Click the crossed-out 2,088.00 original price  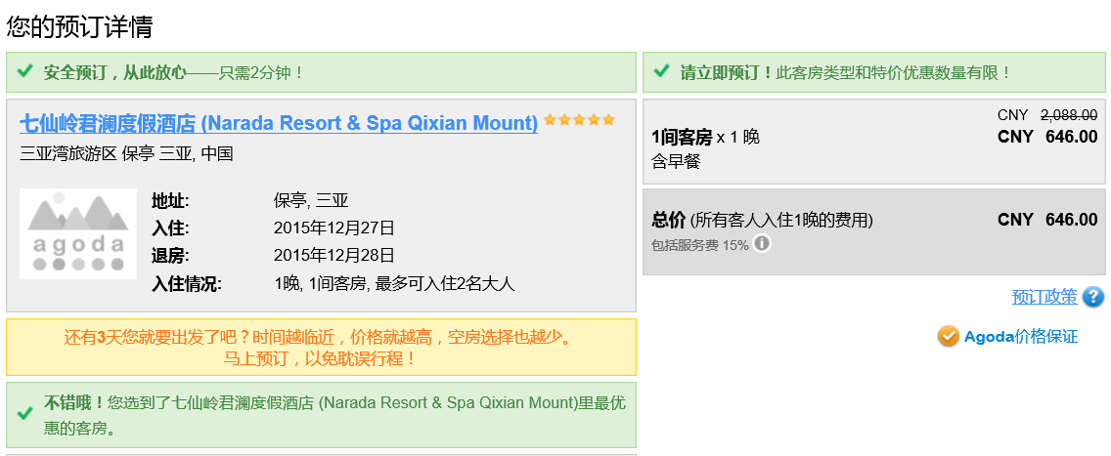[1068, 114]
